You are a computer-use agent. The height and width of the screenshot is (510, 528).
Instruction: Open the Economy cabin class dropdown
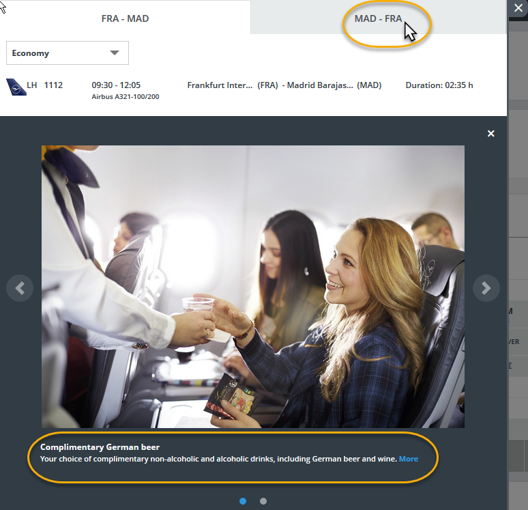[67, 53]
